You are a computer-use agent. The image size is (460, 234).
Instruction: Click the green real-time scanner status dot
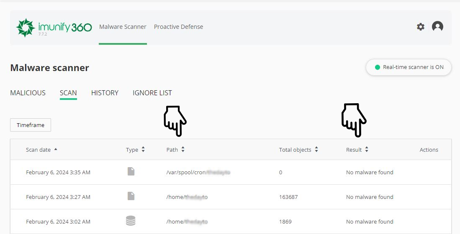pos(377,67)
